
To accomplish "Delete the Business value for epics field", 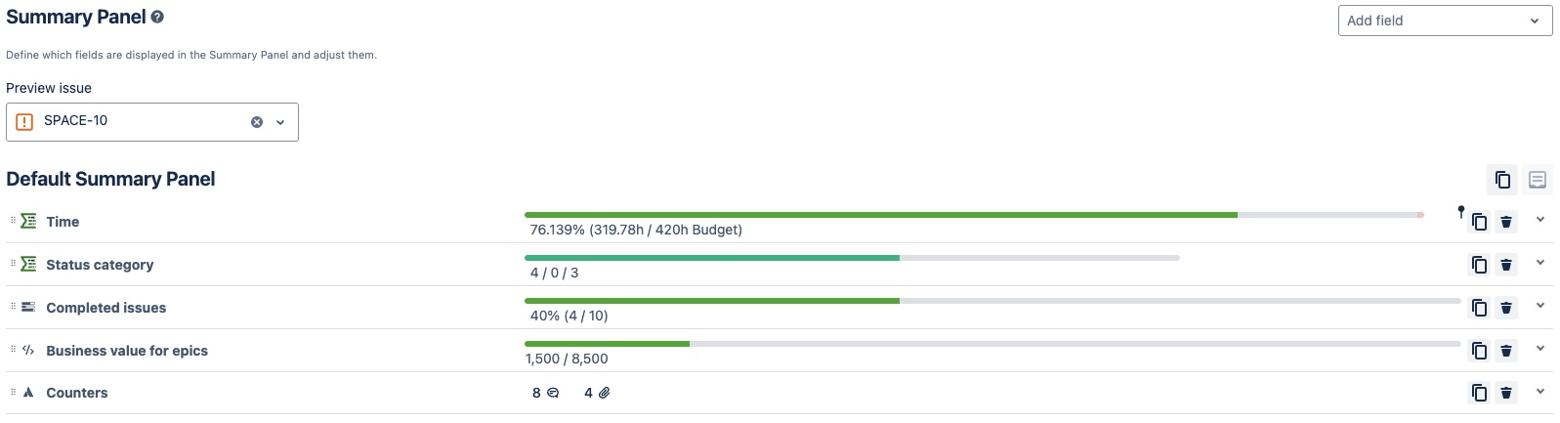I will click(1506, 351).
